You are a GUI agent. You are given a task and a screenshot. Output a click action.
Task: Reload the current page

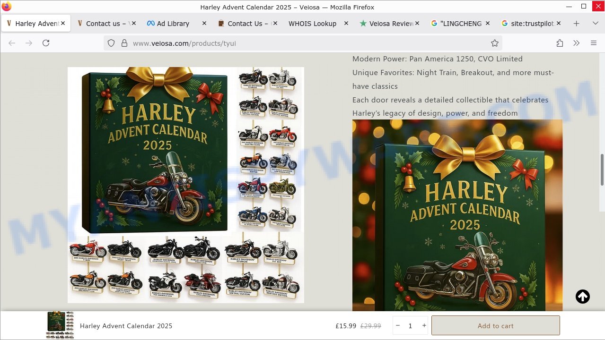point(46,43)
